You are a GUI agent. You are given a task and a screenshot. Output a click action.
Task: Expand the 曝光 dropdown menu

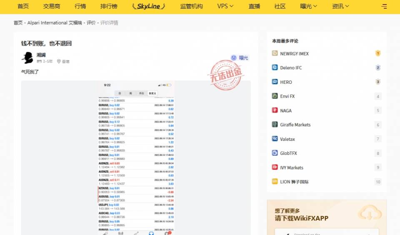pyautogui.click(x=308, y=6)
